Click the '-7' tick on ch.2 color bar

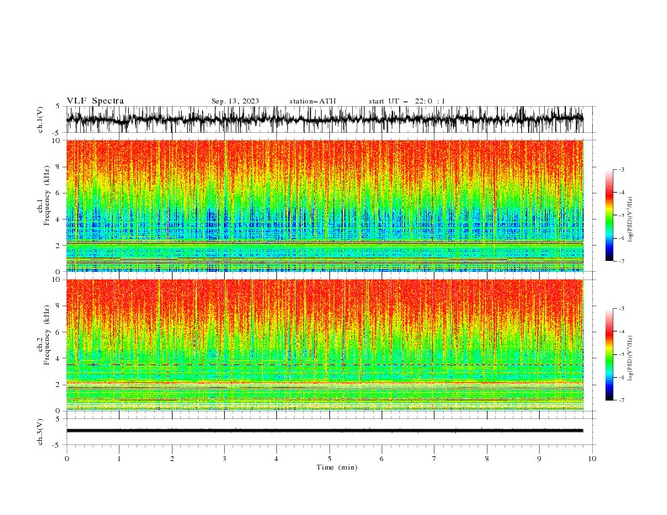click(622, 401)
